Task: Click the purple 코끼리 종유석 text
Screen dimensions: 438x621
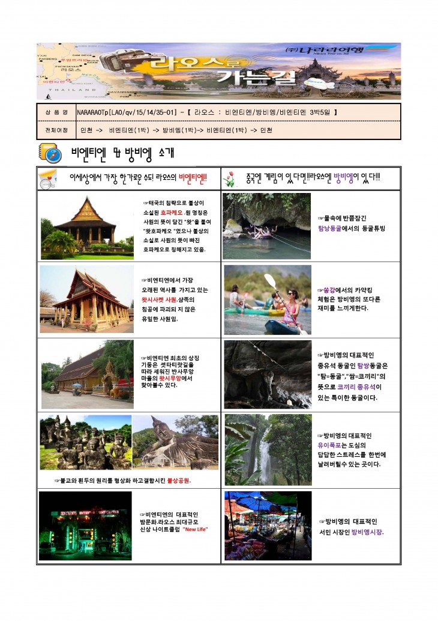Action: tap(356, 387)
